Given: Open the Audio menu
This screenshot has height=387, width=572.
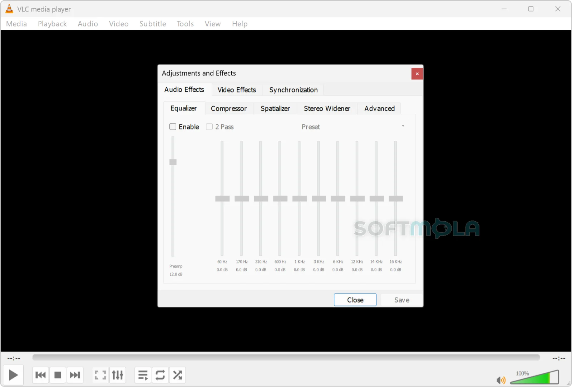Looking at the screenshot, I should click(x=88, y=24).
